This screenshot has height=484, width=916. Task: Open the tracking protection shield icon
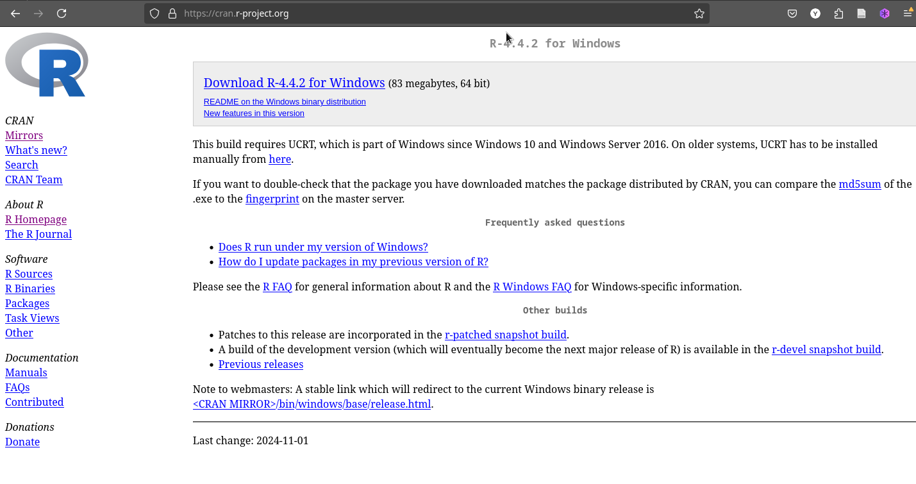click(x=154, y=13)
